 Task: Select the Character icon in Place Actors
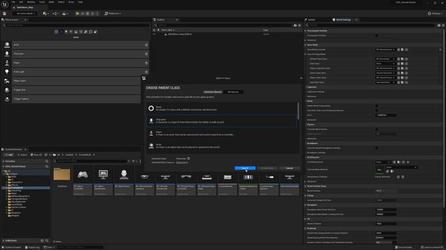click(7, 54)
